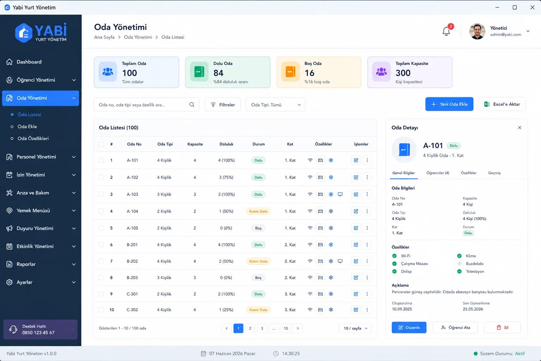
Task: Click the Wi-Fi feature icon for room C-301
Action: tap(310, 294)
